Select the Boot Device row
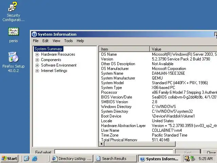 [158, 116]
